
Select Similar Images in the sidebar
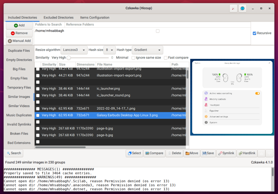[x=19, y=97]
